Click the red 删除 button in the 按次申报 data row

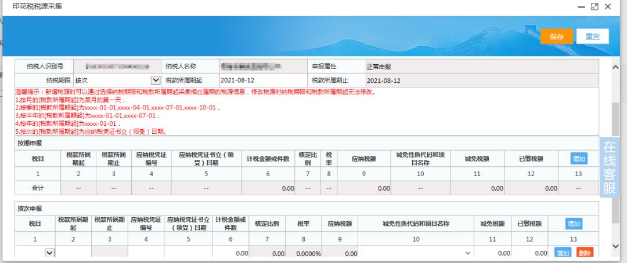[x=585, y=253]
